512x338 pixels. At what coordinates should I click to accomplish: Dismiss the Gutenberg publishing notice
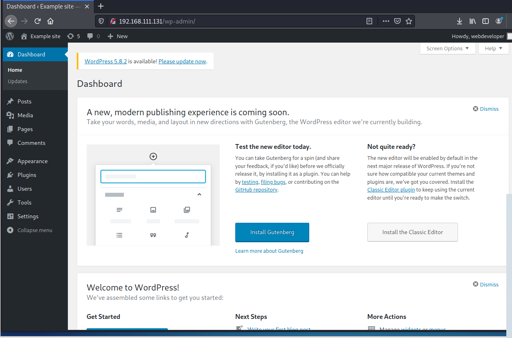[x=486, y=109]
